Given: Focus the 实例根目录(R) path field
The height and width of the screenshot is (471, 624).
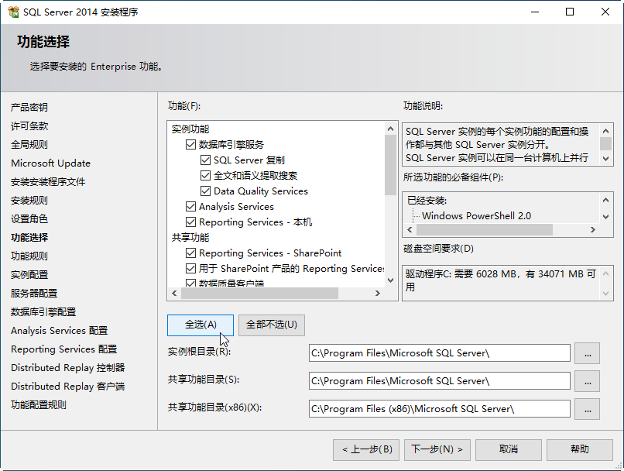Looking at the screenshot, I should click(x=440, y=353).
